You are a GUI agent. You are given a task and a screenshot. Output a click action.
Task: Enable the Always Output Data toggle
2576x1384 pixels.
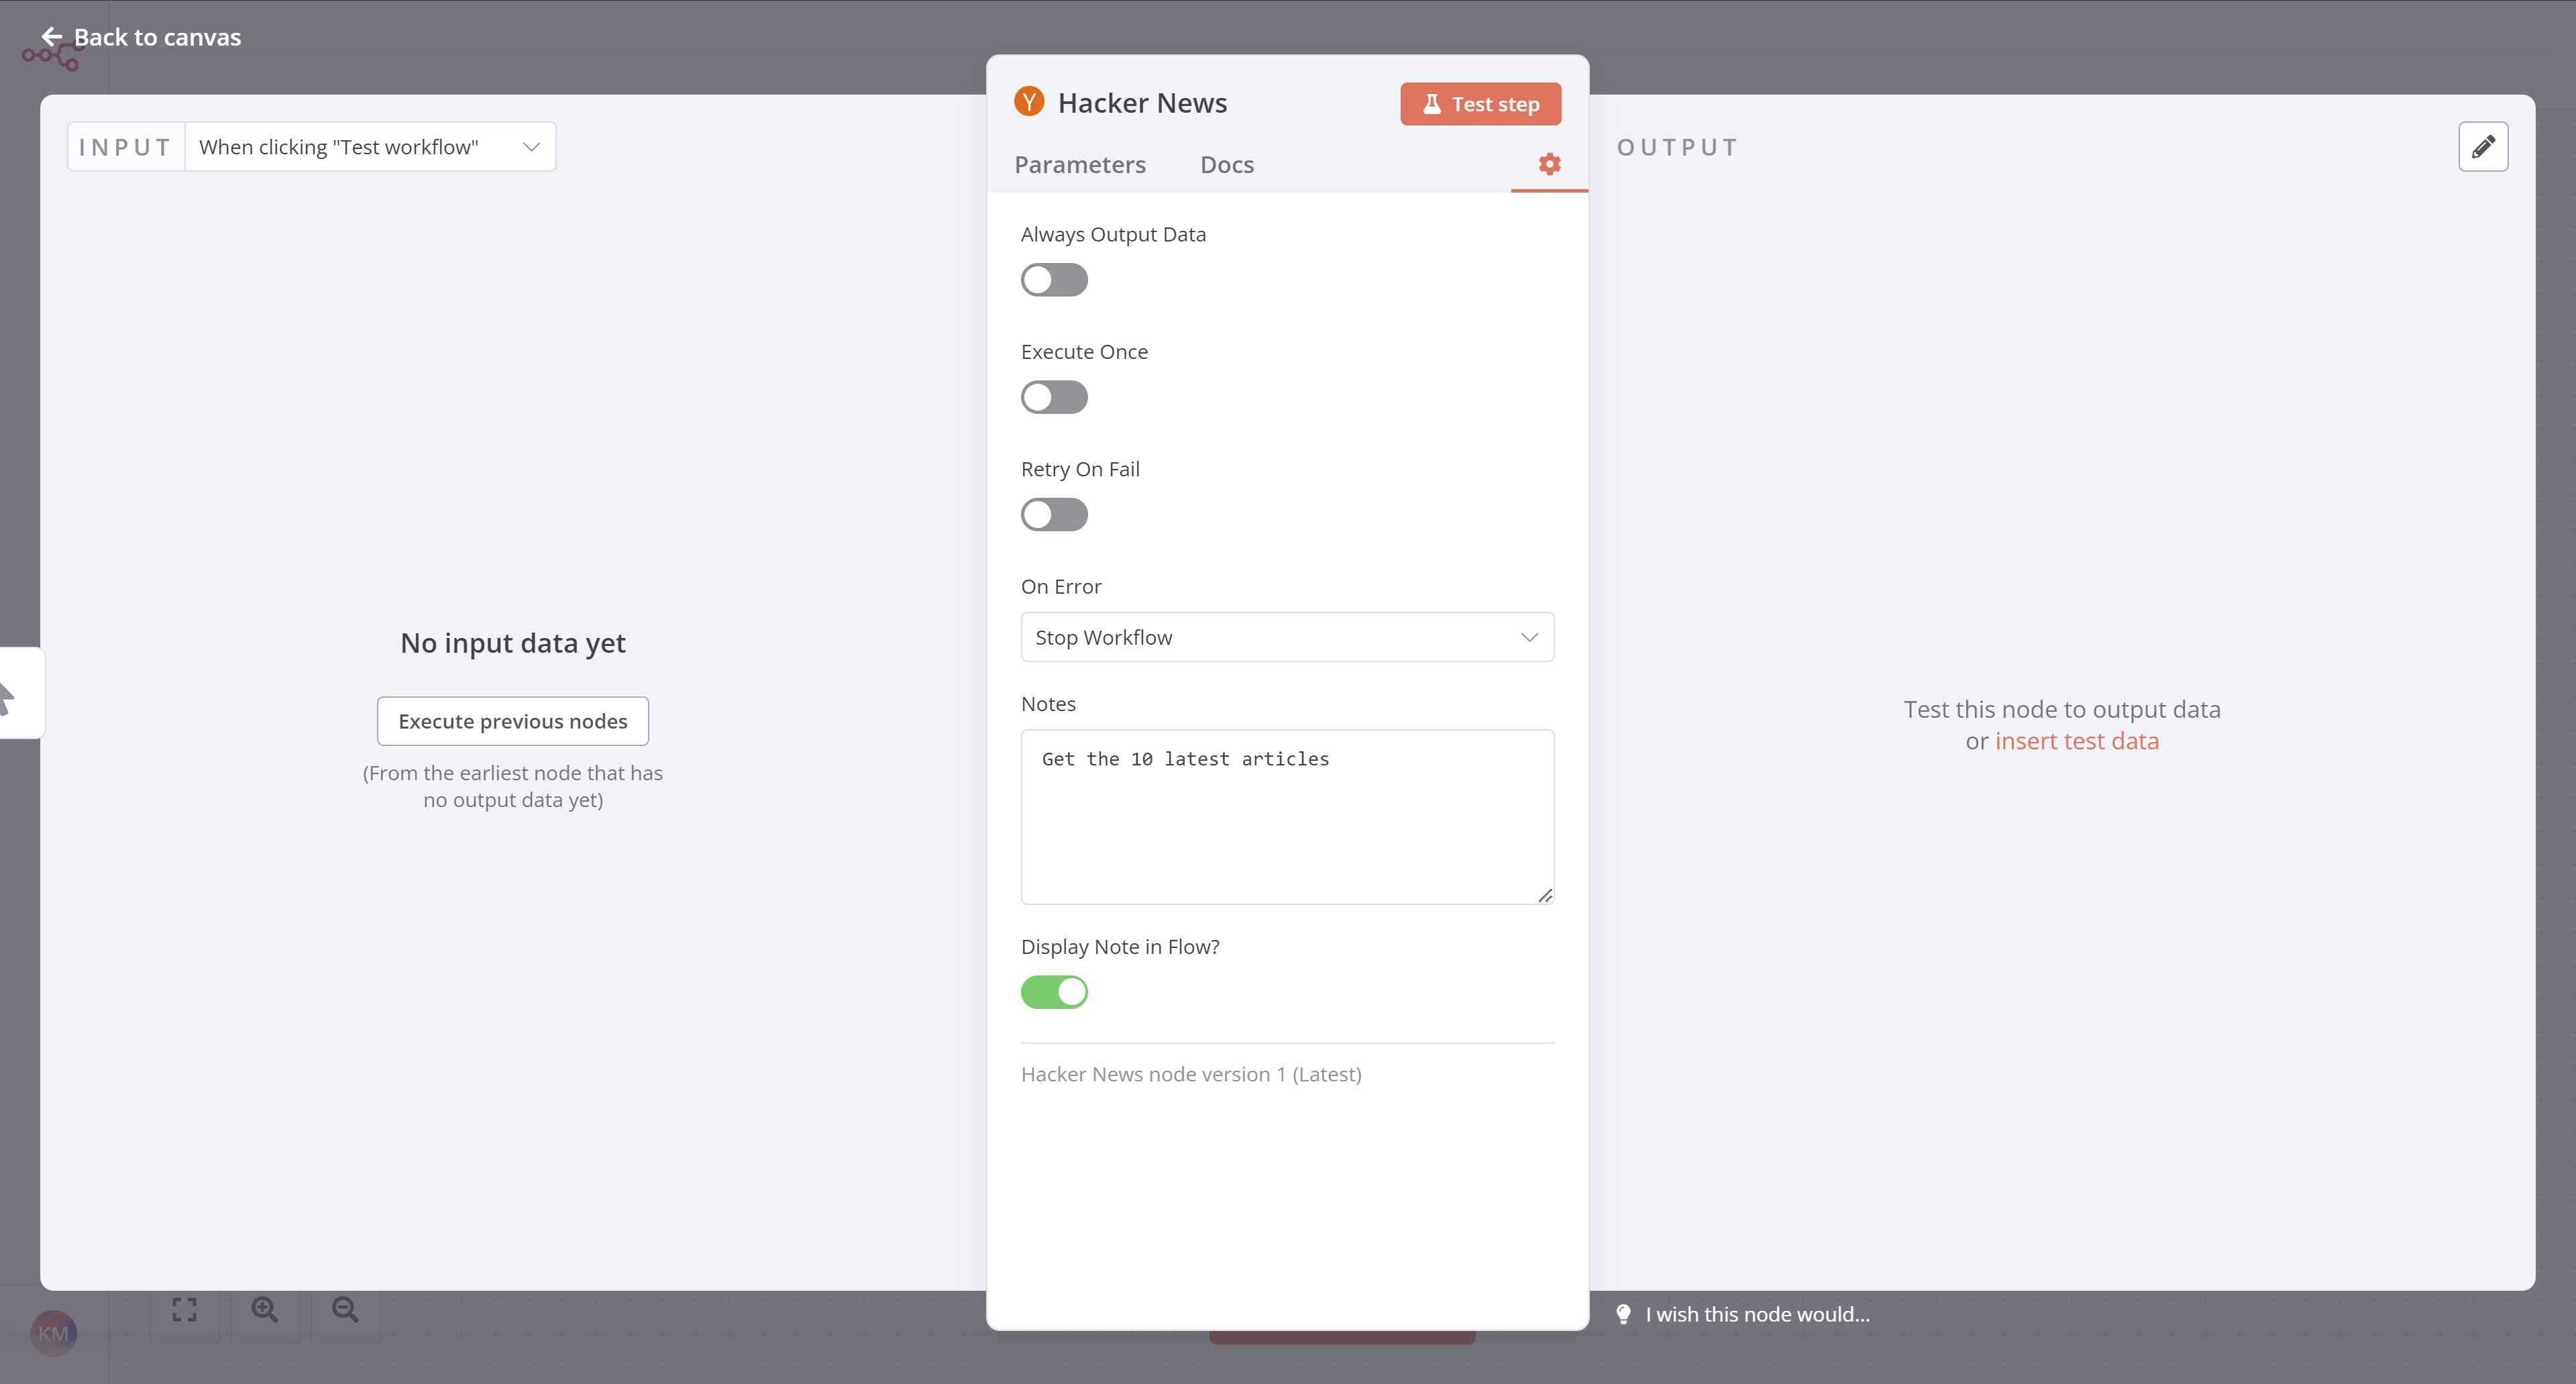1053,279
